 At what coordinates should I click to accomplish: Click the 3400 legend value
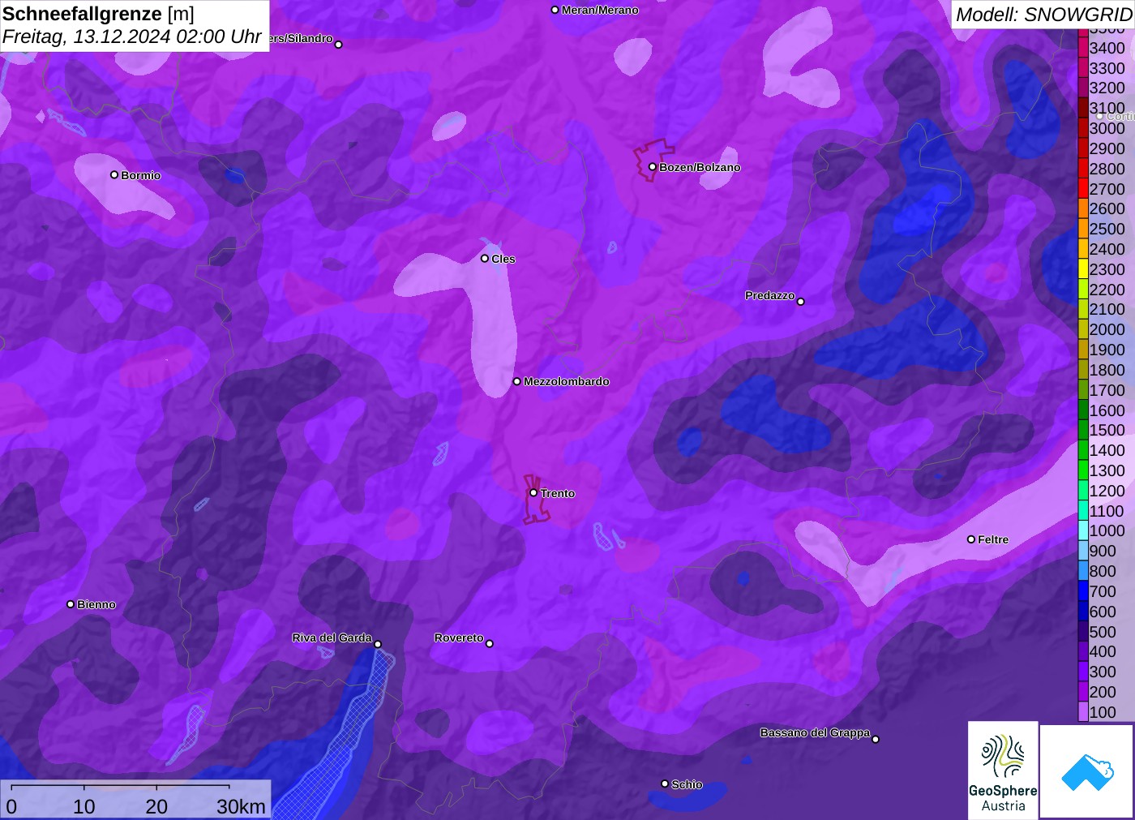pyautogui.click(x=1107, y=48)
